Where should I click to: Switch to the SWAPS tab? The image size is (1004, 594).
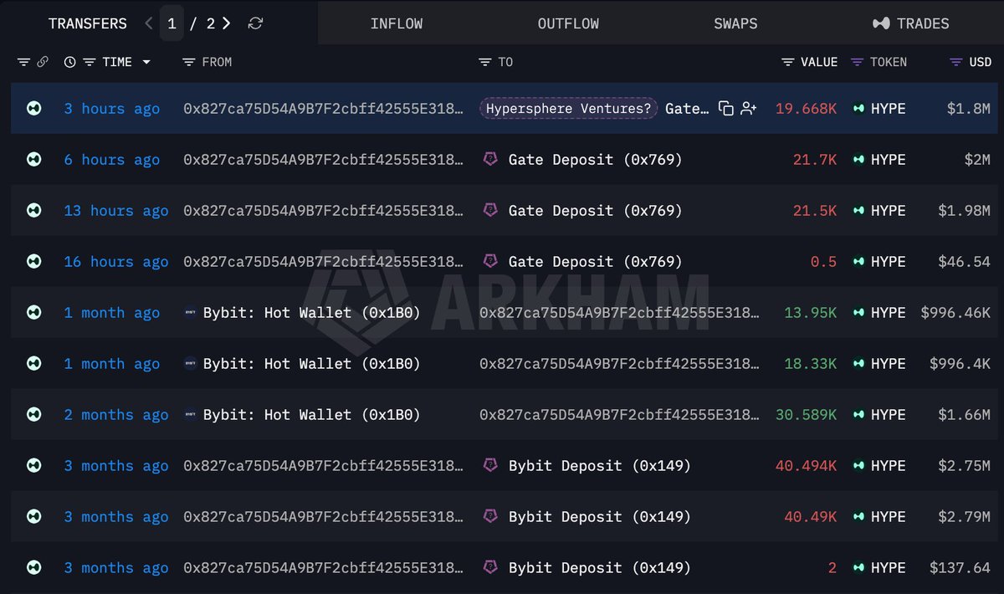click(x=736, y=23)
